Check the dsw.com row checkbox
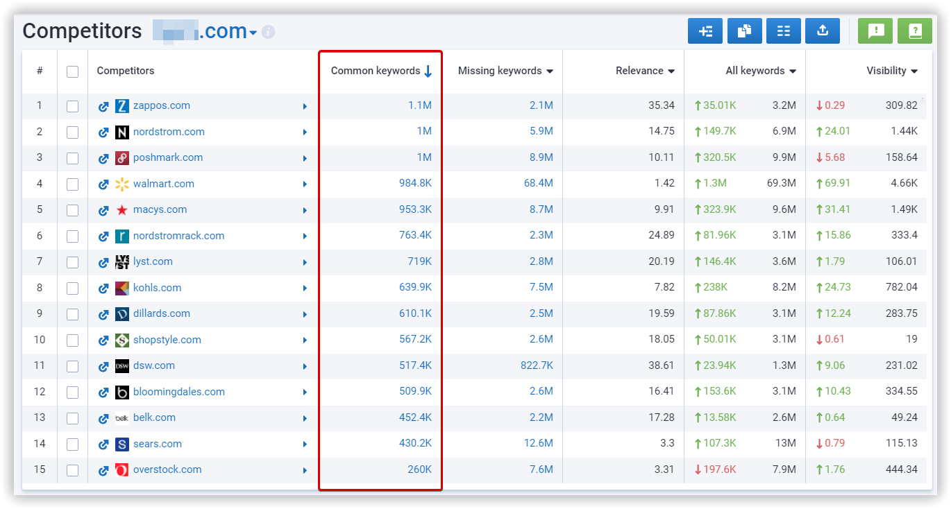 (72, 366)
